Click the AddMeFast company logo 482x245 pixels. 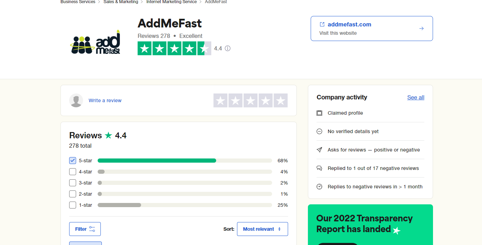(95, 42)
